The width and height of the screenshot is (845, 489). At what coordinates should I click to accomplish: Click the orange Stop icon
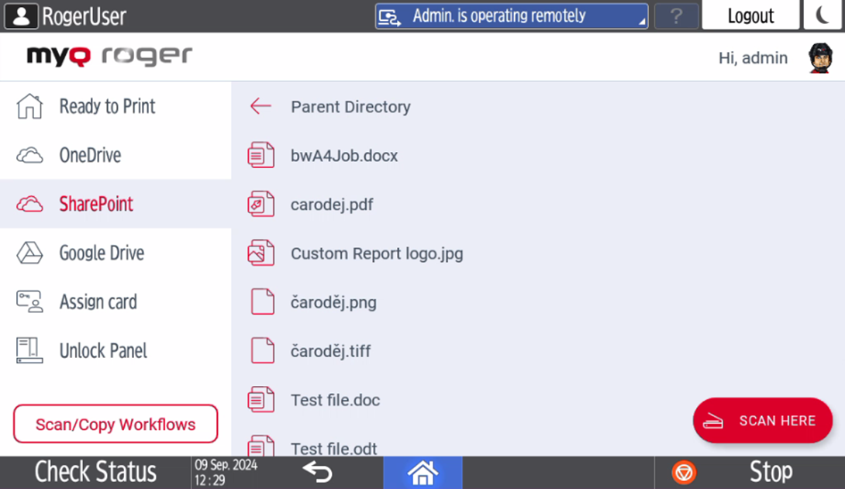click(684, 472)
